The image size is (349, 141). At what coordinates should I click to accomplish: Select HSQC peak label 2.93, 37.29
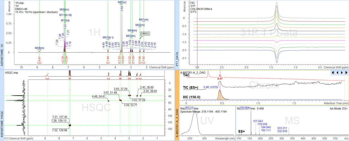[121, 88]
